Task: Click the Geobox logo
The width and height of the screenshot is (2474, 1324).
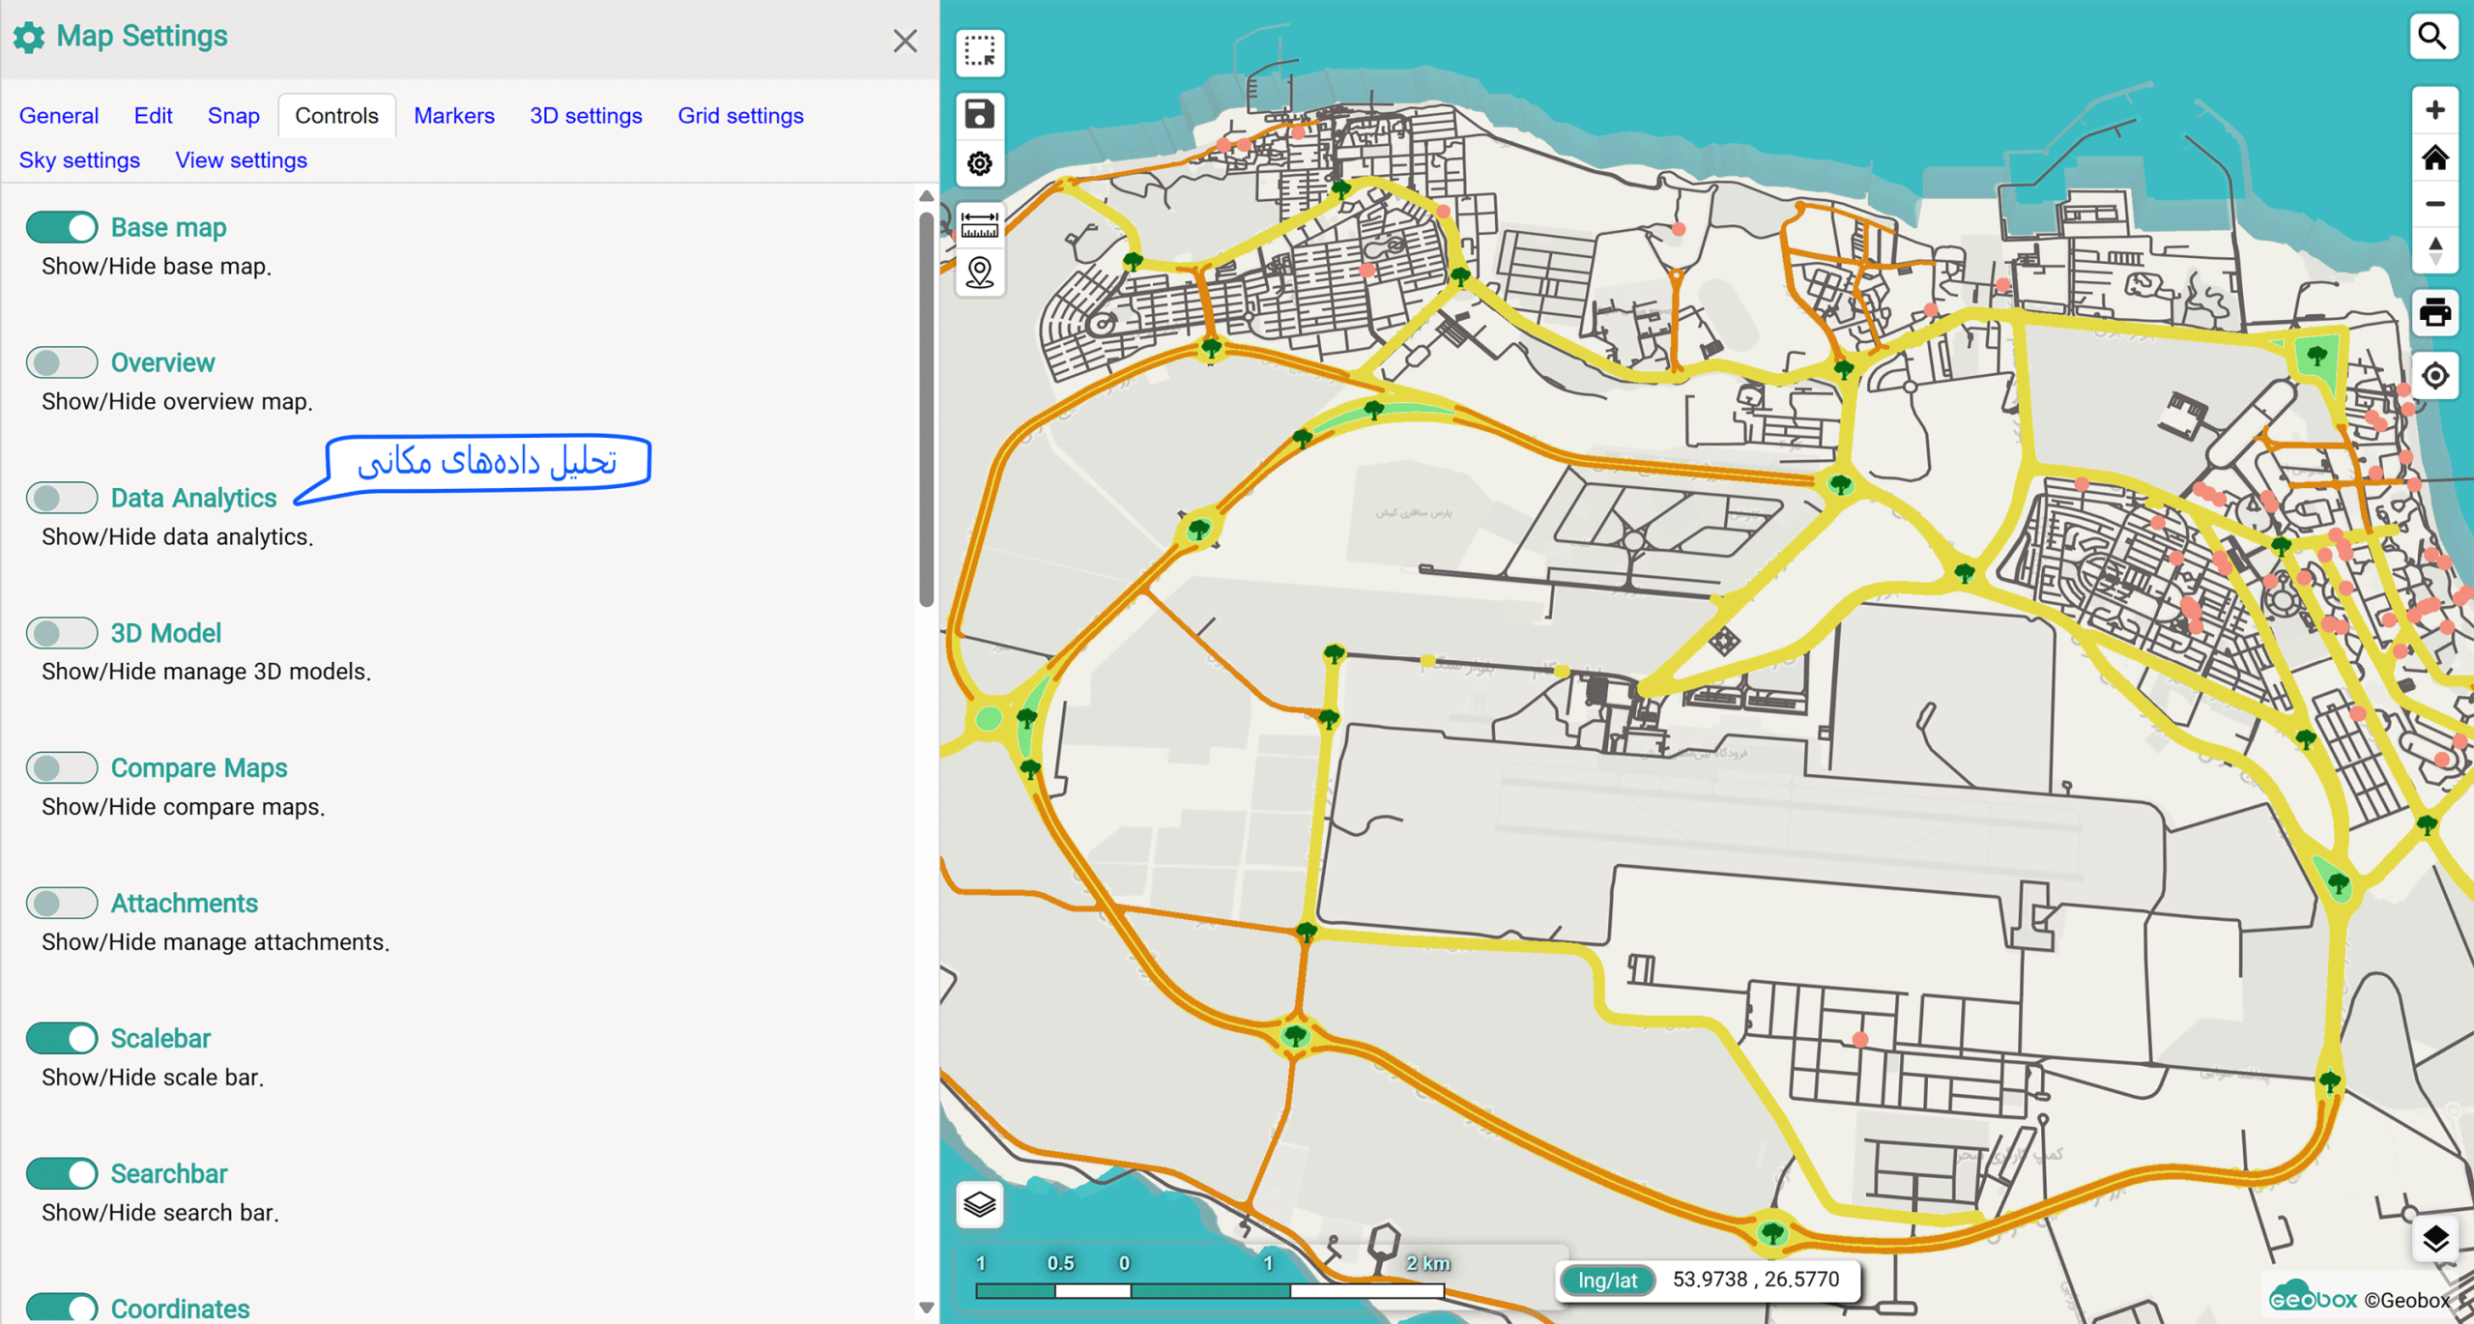Action: click(x=2312, y=1298)
